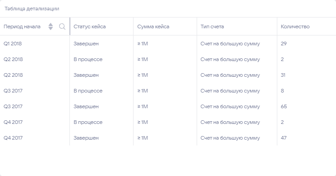Select Q2 2018 in the В процессе row
This screenshot has width=336, height=176.
[13, 59]
